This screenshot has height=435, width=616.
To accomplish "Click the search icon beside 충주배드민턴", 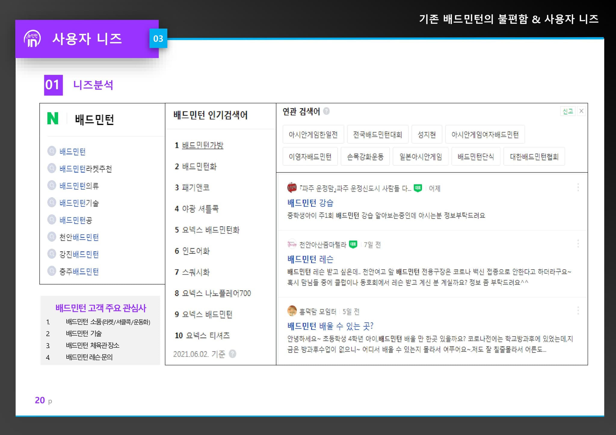I will [x=52, y=271].
